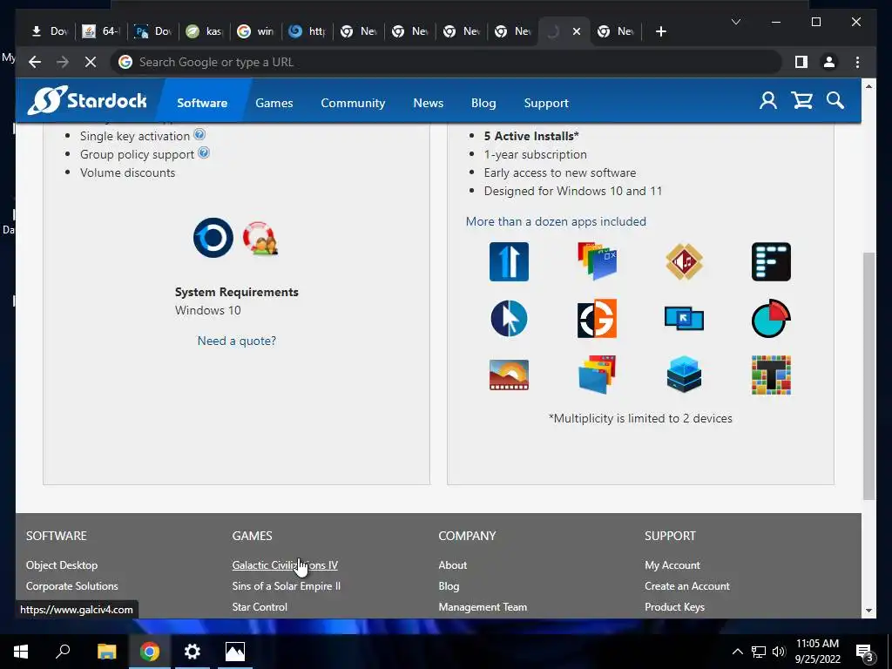This screenshot has height=669, width=892.
Task: Open a new tab with plus button
Action: click(660, 31)
